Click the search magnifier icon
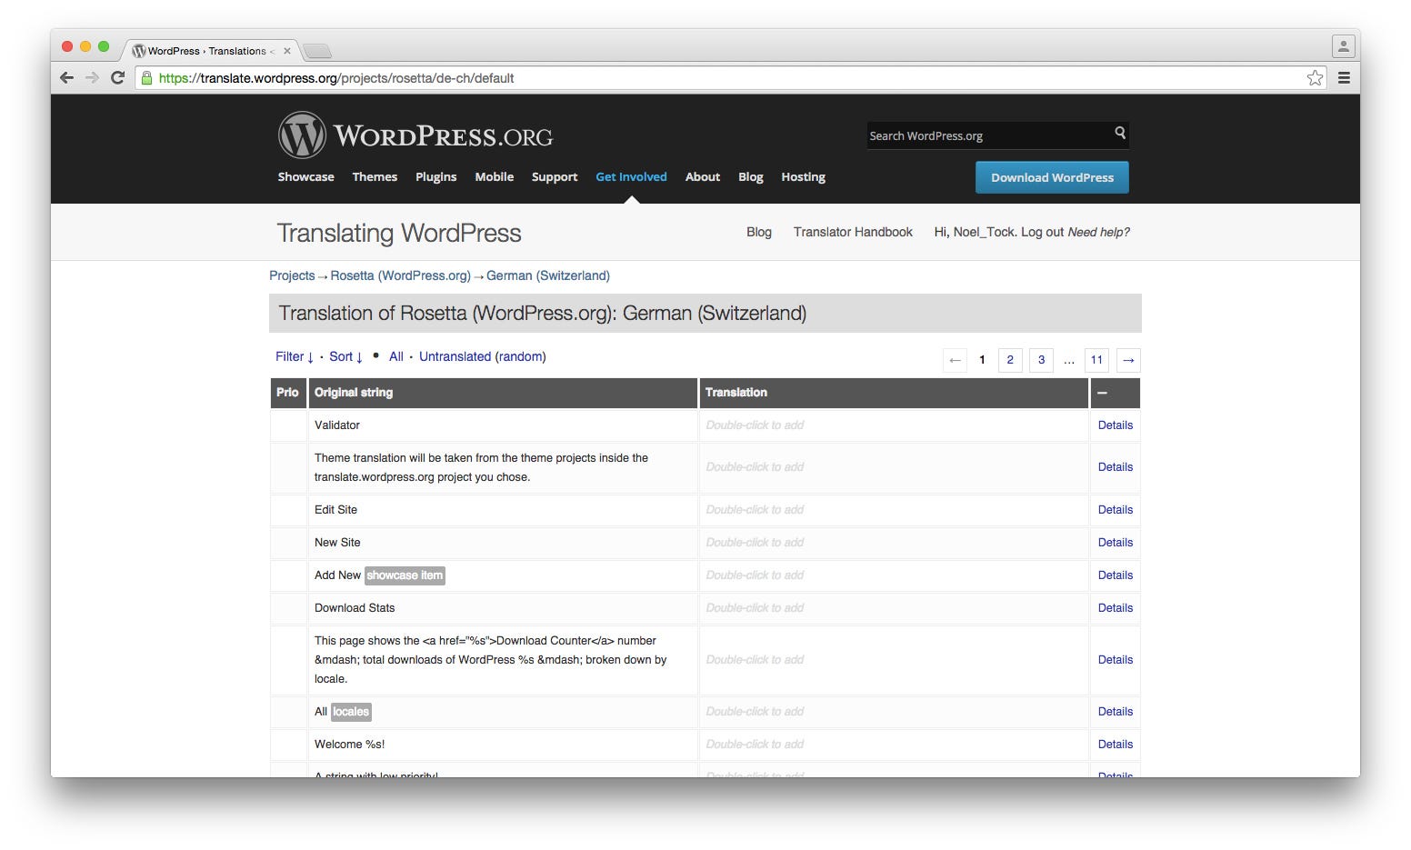 (x=1120, y=133)
